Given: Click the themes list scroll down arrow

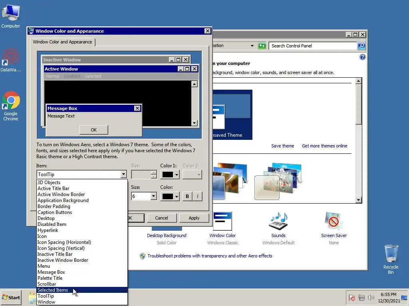Looking at the screenshot, I should (359, 200).
